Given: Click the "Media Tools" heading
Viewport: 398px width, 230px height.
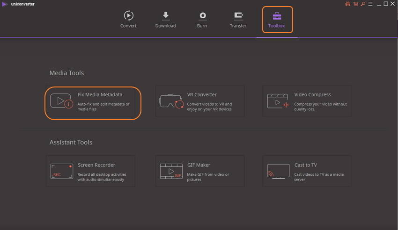Looking at the screenshot, I should pos(67,73).
